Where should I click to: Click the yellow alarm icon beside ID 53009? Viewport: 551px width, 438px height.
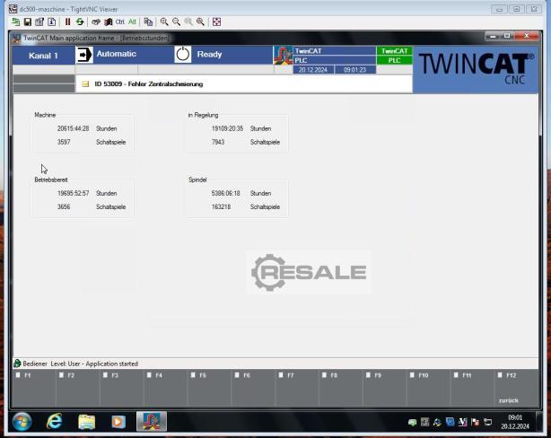click(85, 84)
